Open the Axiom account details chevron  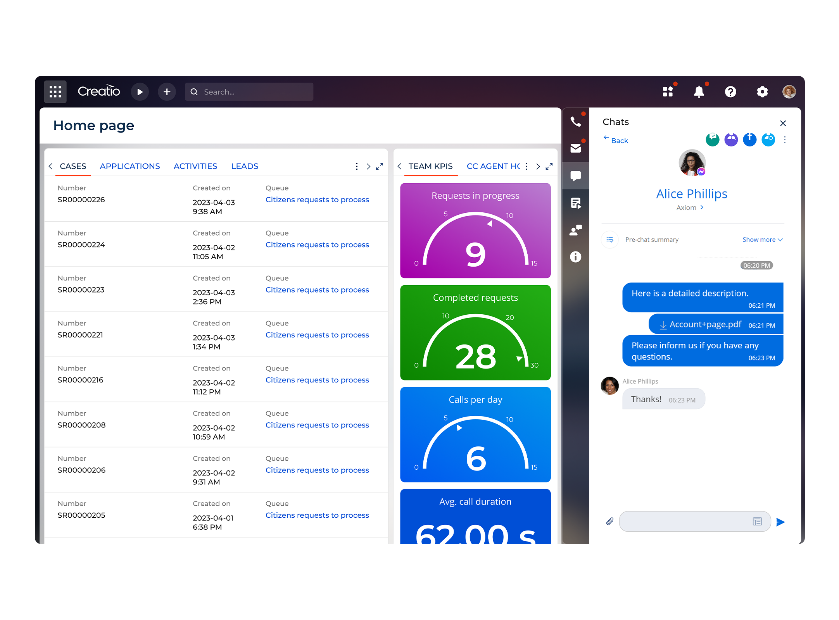point(702,207)
